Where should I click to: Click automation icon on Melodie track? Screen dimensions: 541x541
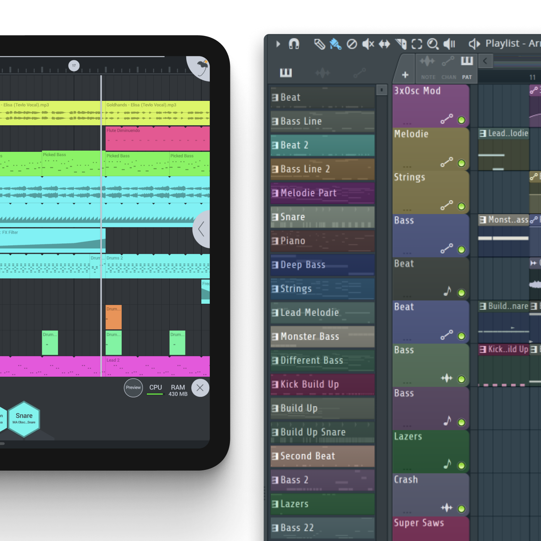pyautogui.click(x=447, y=162)
